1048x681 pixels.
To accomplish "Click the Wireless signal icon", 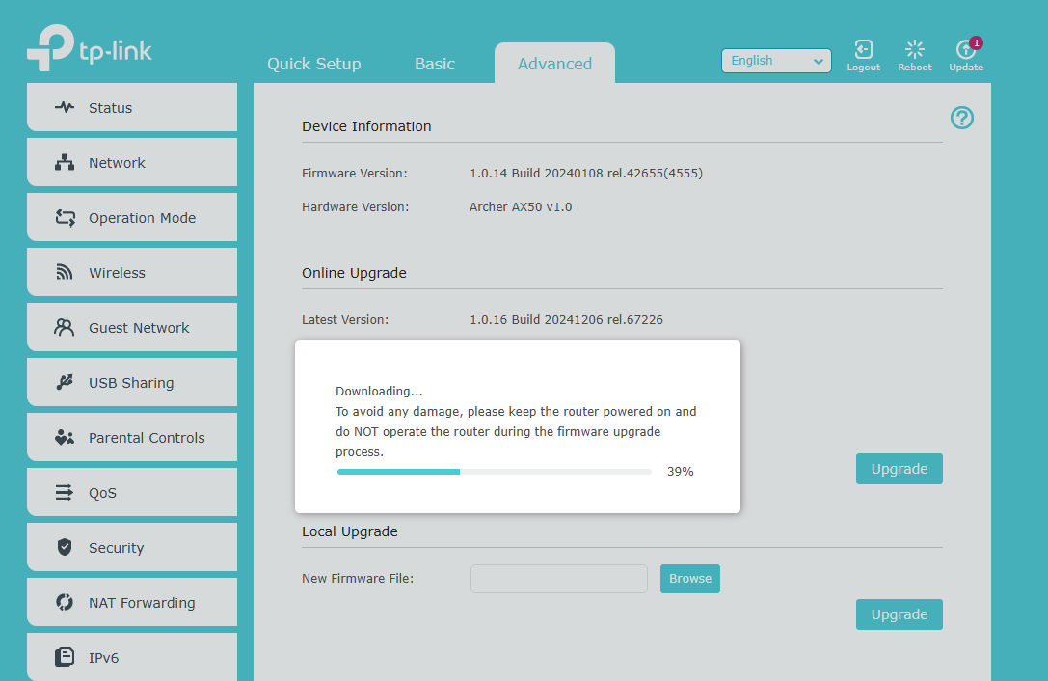I will [65, 273].
